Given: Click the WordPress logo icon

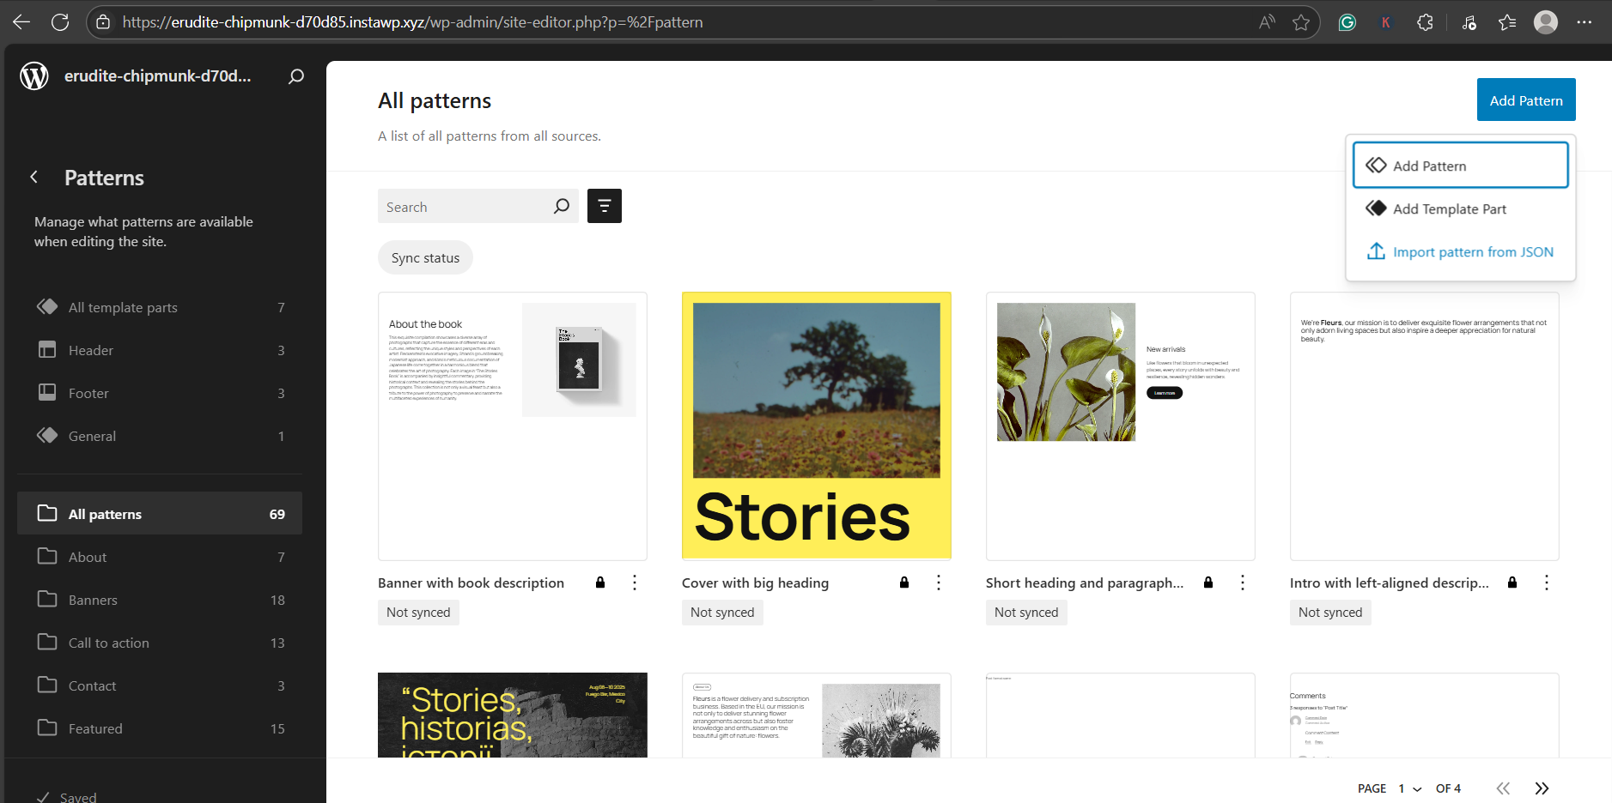Looking at the screenshot, I should 34,75.
